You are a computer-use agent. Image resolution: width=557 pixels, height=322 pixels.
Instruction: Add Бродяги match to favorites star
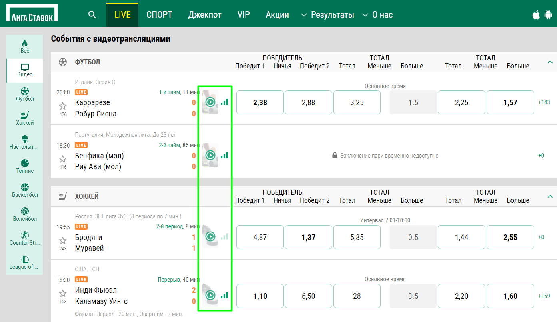tap(63, 240)
